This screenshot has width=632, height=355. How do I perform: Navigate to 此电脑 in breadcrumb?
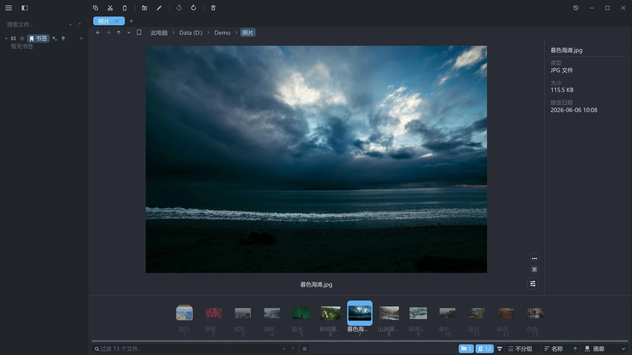pos(159,33)
